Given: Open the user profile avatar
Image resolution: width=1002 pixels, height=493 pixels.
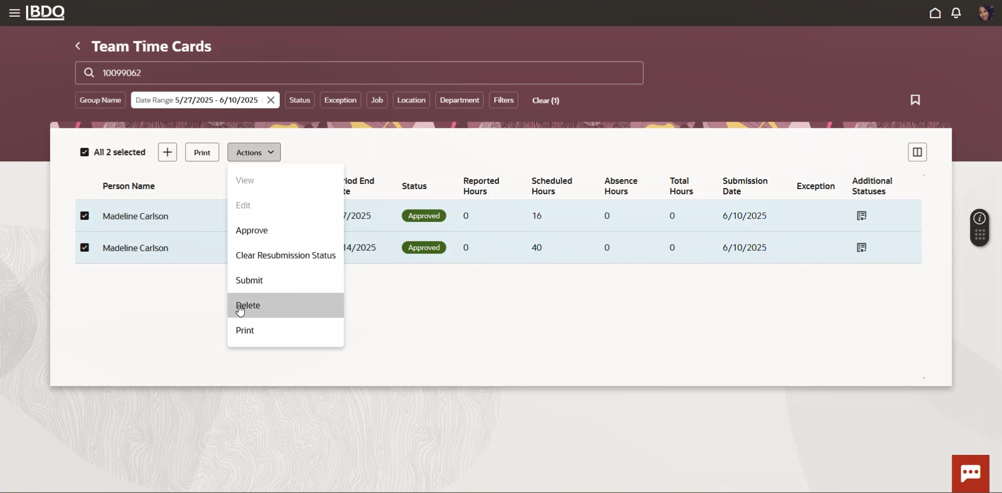Looking at the screenshot, I should (x=986, y=13).
